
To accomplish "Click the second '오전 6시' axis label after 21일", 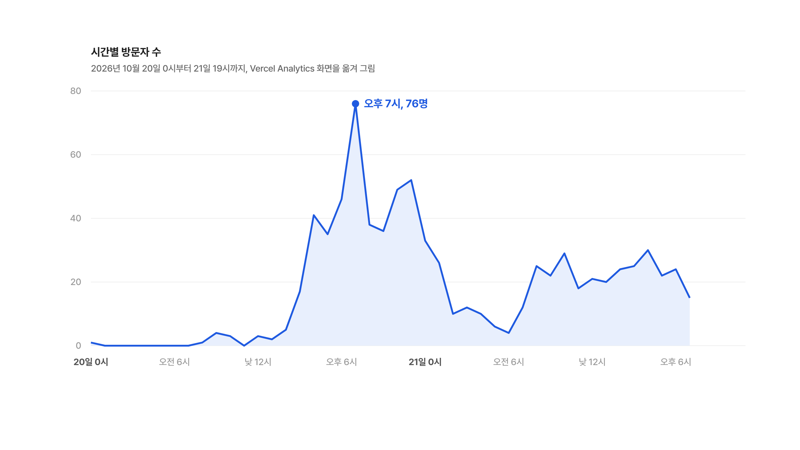I will coord(508,362).
